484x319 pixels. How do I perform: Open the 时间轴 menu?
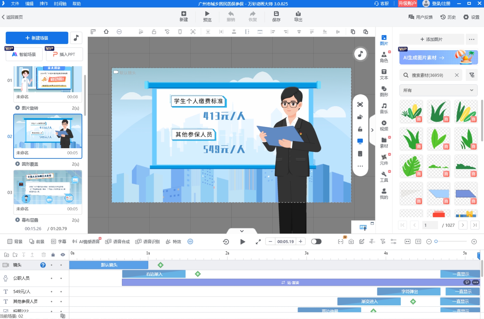click(x=60, y=4)
